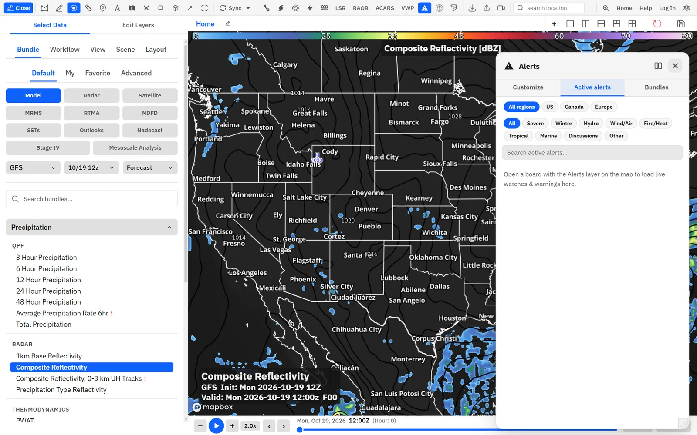This screenshot has width=697, height=435.
Task: Select the 3D cube tool
Action: click(x=175, y=8)
